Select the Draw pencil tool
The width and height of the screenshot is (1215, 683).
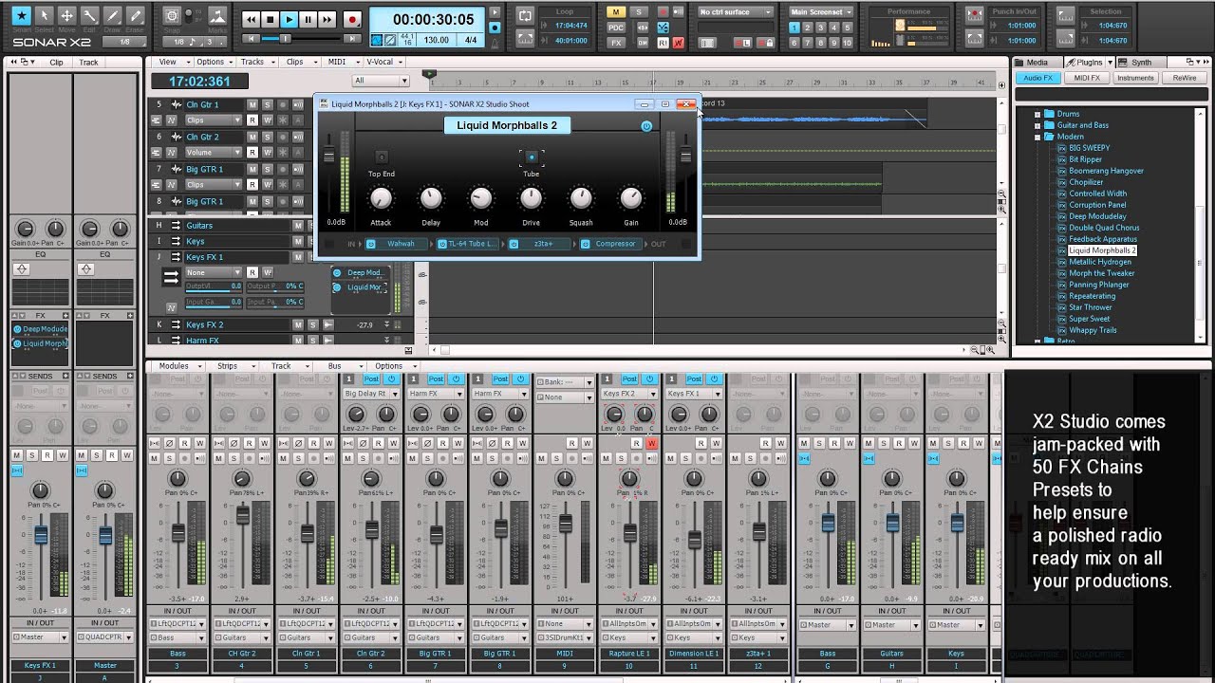(112, 15)
